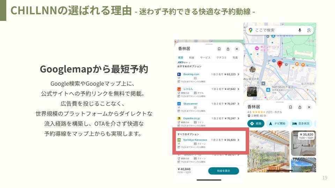Click the Googlemapから最短予約 heading

coord(94,69)
